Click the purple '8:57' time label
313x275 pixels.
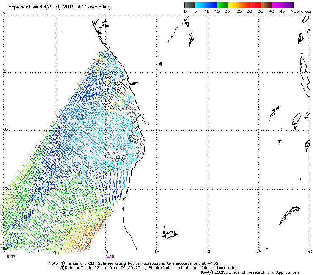click(11, 257)
